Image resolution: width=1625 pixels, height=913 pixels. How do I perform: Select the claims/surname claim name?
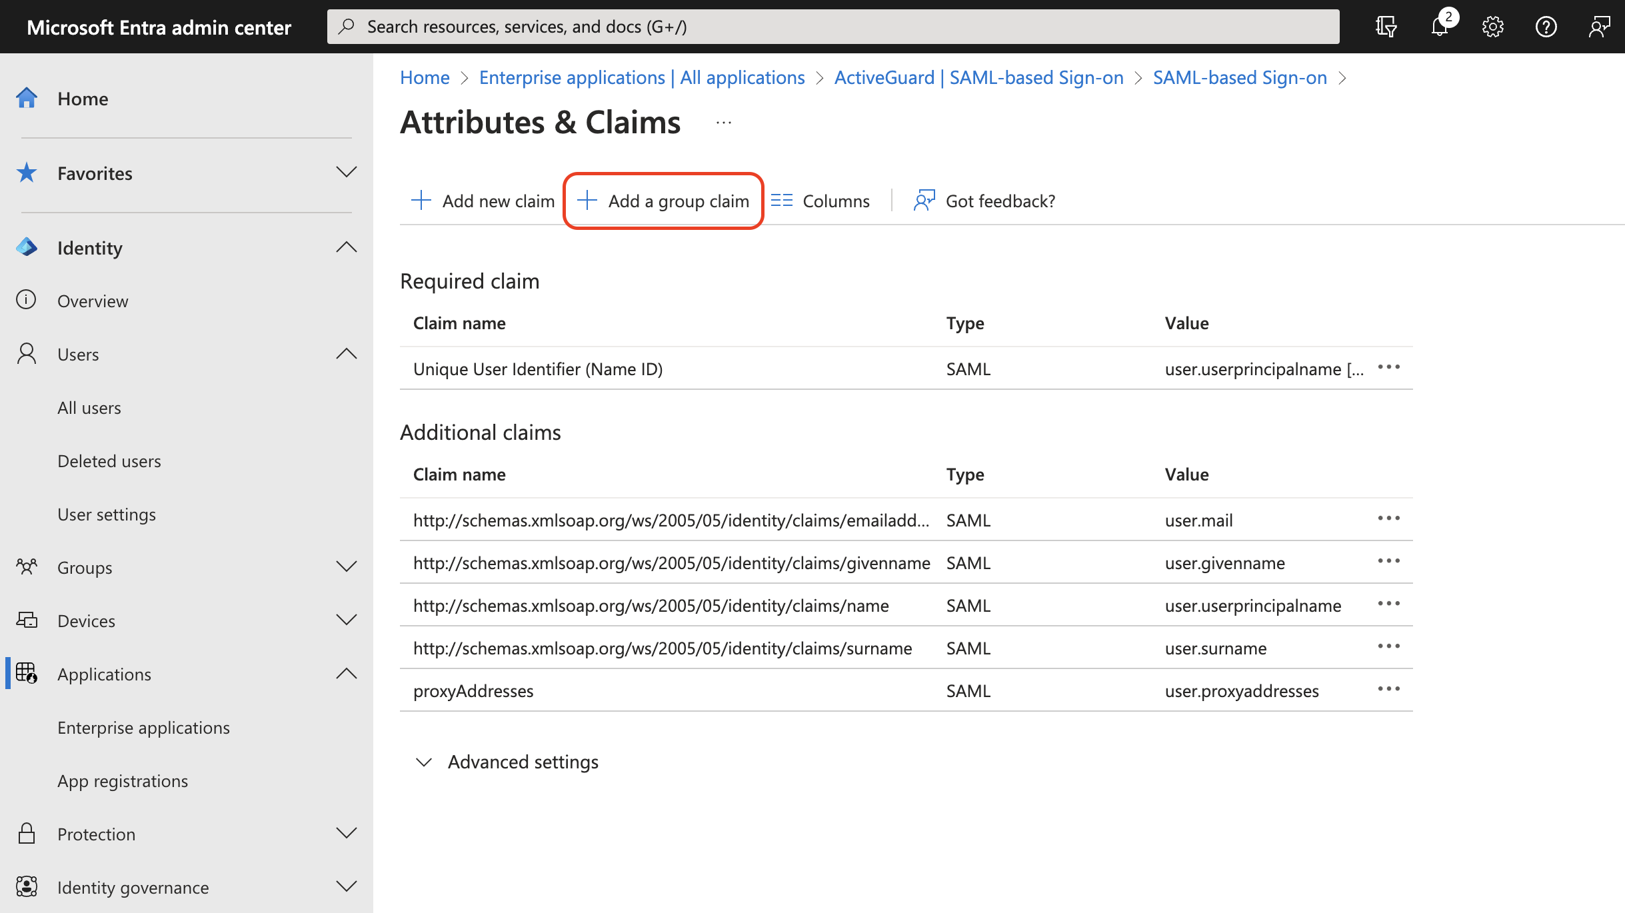coord(663,648)
